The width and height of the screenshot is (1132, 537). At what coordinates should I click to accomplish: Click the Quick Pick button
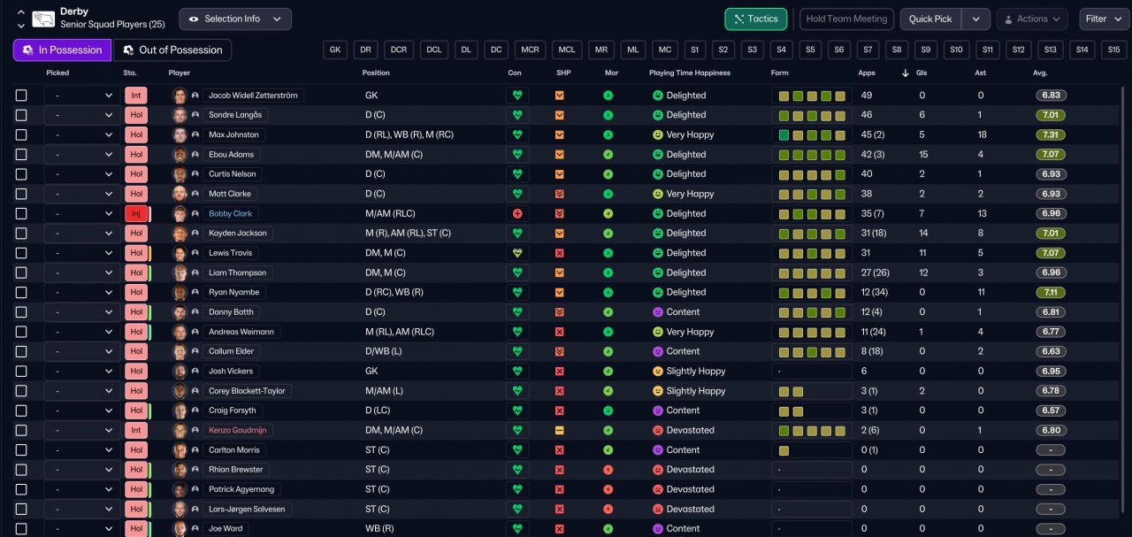[930, 19]
